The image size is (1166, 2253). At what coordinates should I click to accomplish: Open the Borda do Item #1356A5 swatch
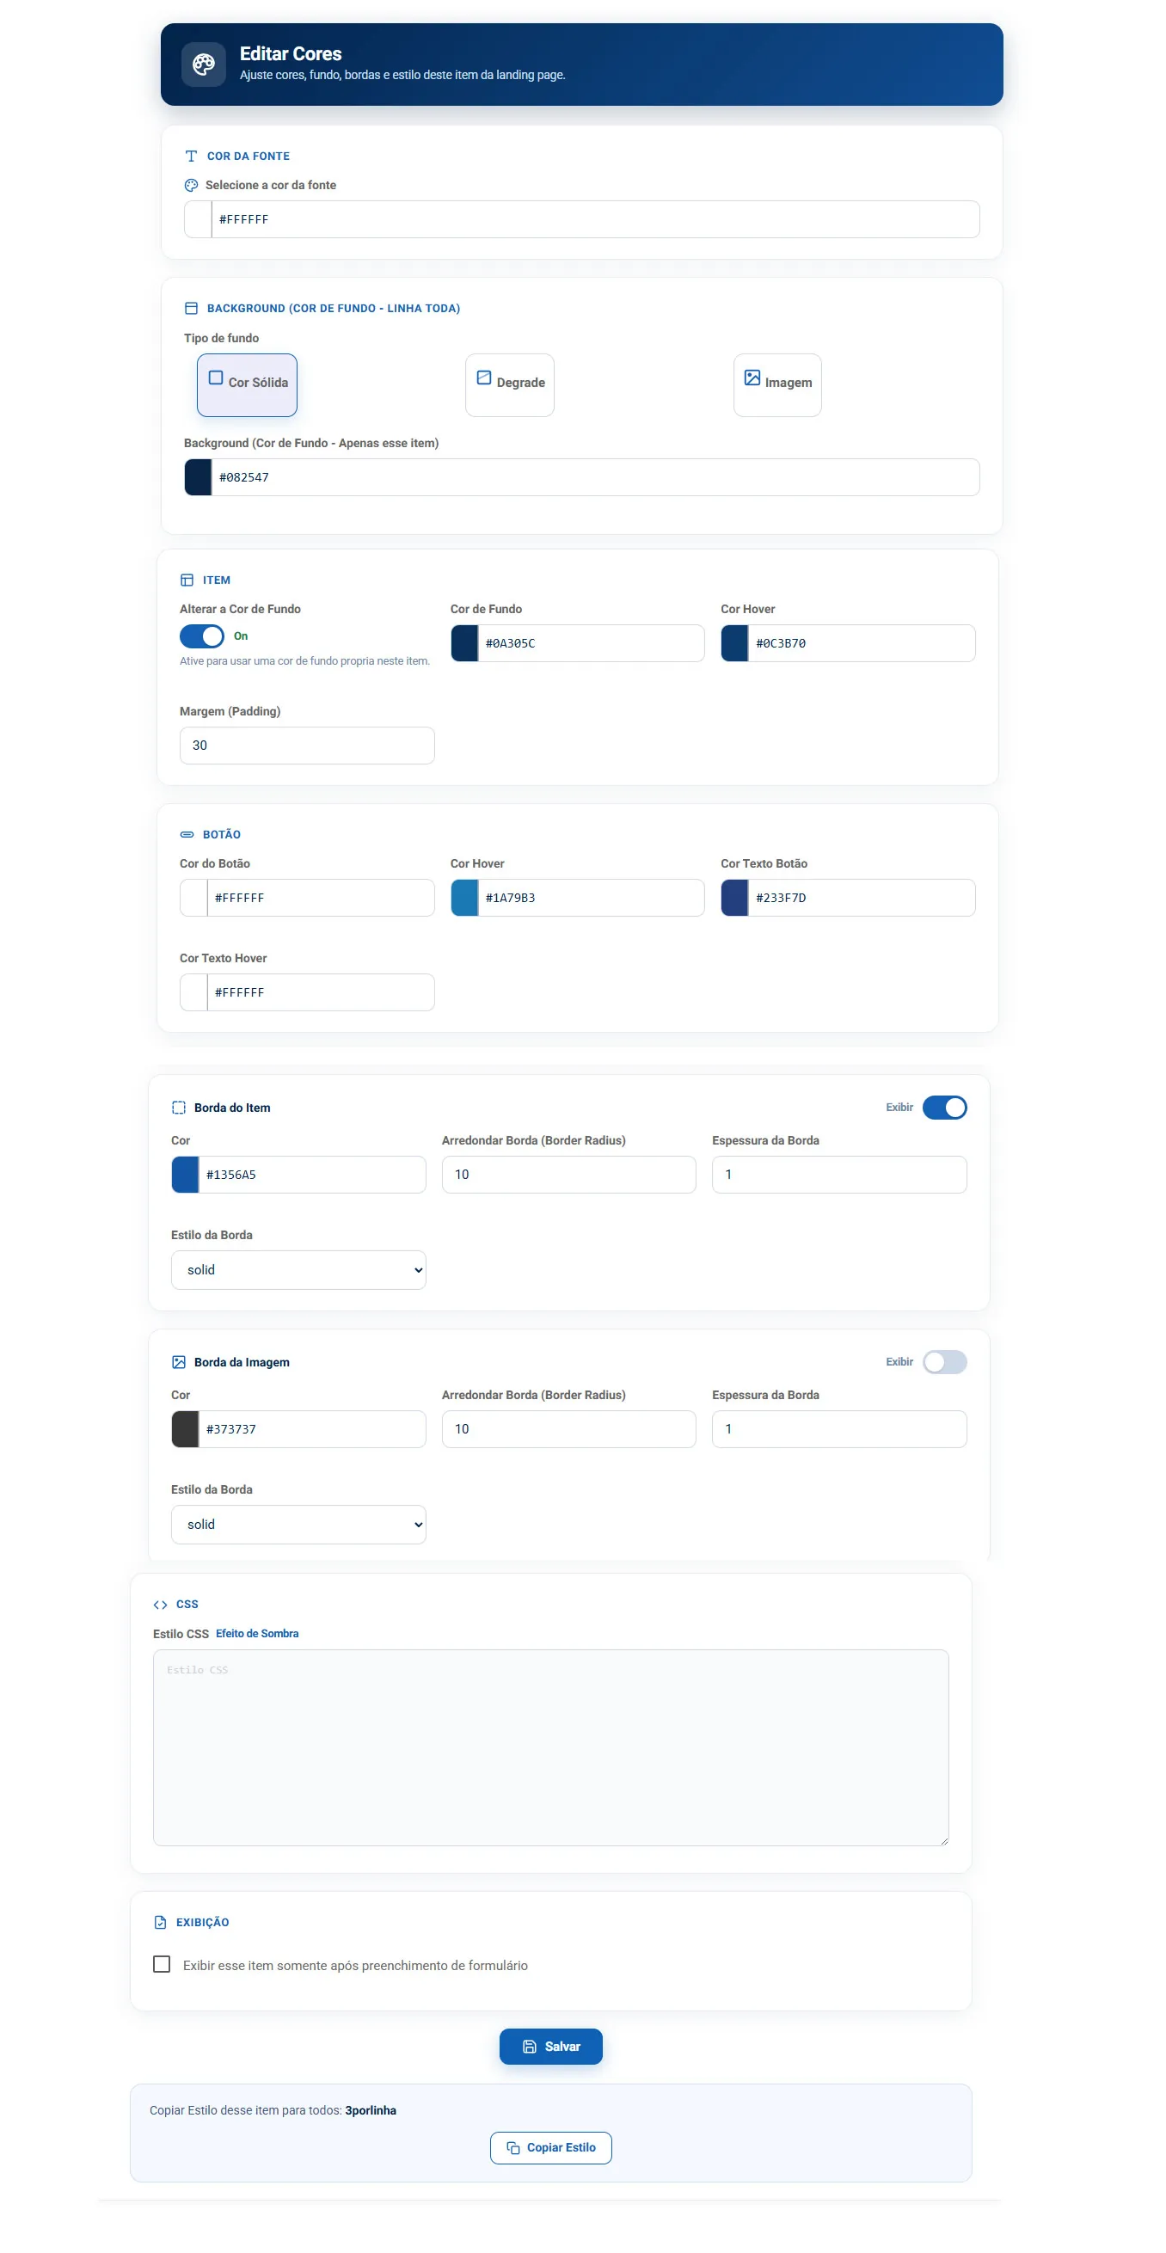(x=185, y=1176)
